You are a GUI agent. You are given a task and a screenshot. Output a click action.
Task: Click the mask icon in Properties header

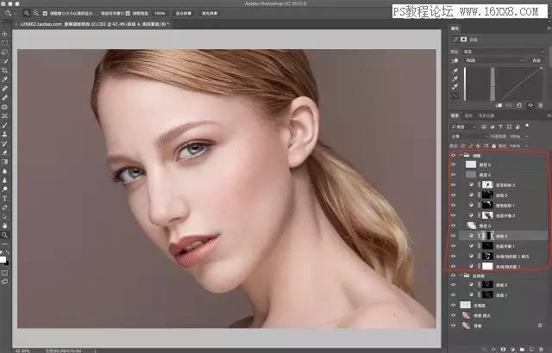(464, 40)
